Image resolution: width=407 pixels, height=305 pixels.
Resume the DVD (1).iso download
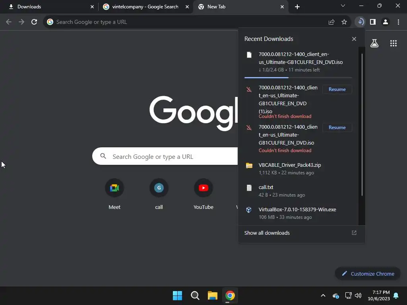(x=337, y=89)
